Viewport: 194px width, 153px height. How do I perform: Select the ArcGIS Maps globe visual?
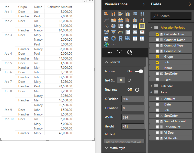106,44
